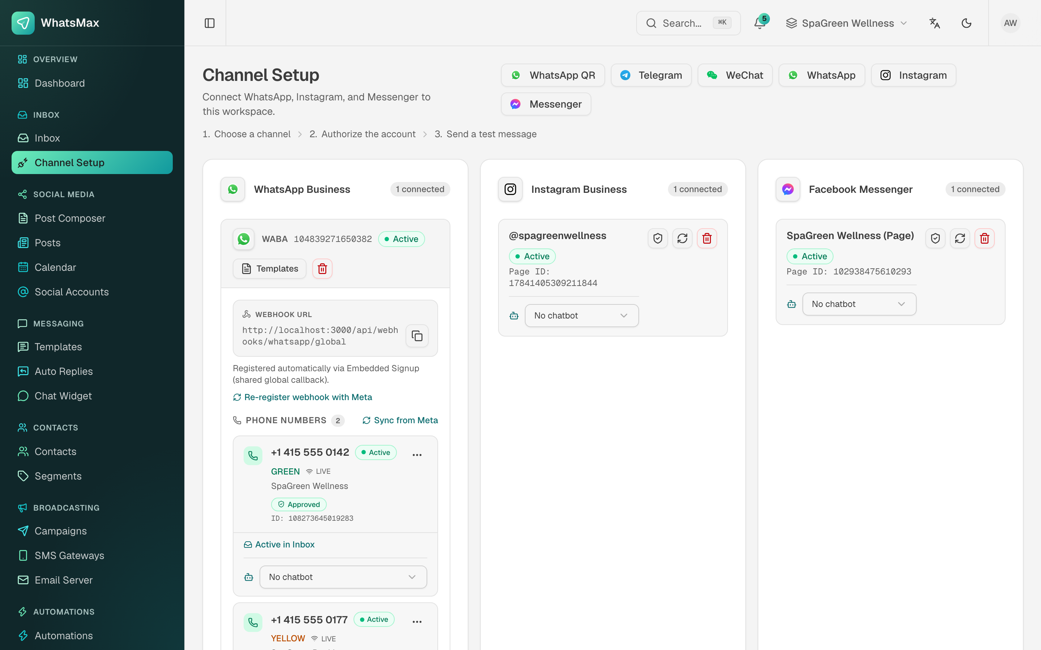Image resolution: width=1041 pixels, height=650 pixels.
Task: Click the green WABA WhatsApp icon
Action: tap(244, 239)
